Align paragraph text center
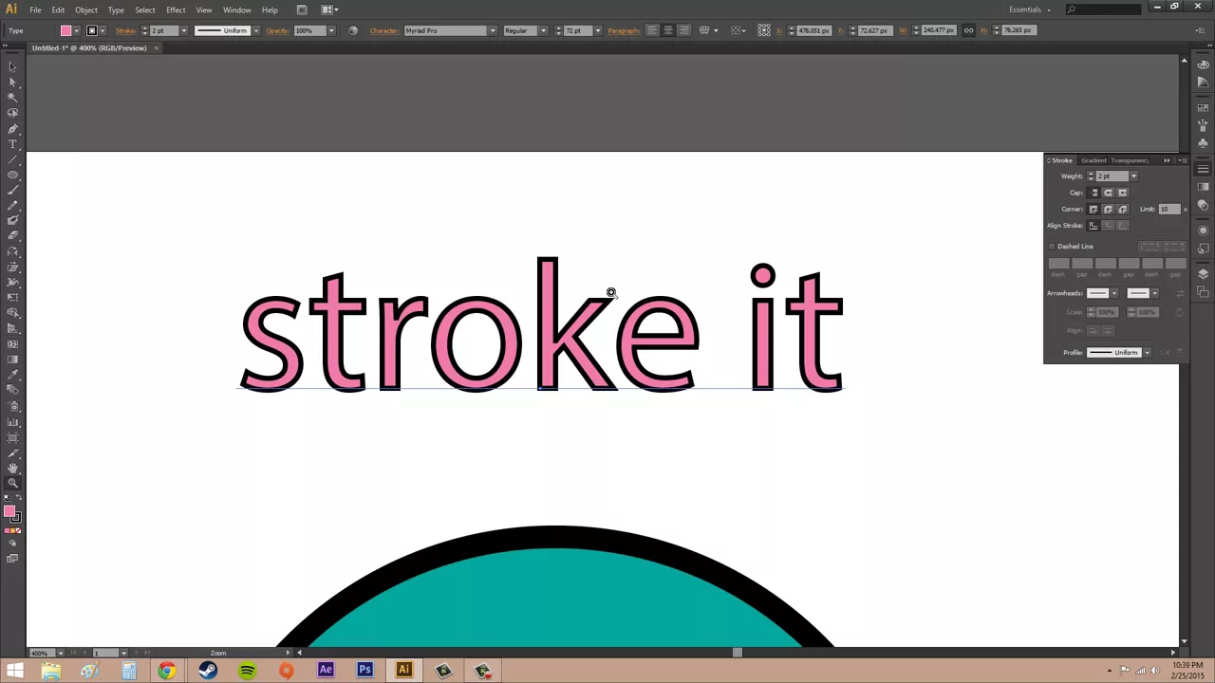This screenshot has width=1215, height=683. [x=668, y=30]
